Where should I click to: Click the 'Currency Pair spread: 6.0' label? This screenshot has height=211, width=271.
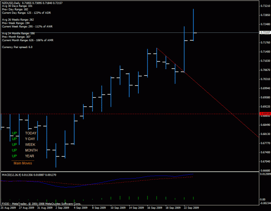point(17,47)
